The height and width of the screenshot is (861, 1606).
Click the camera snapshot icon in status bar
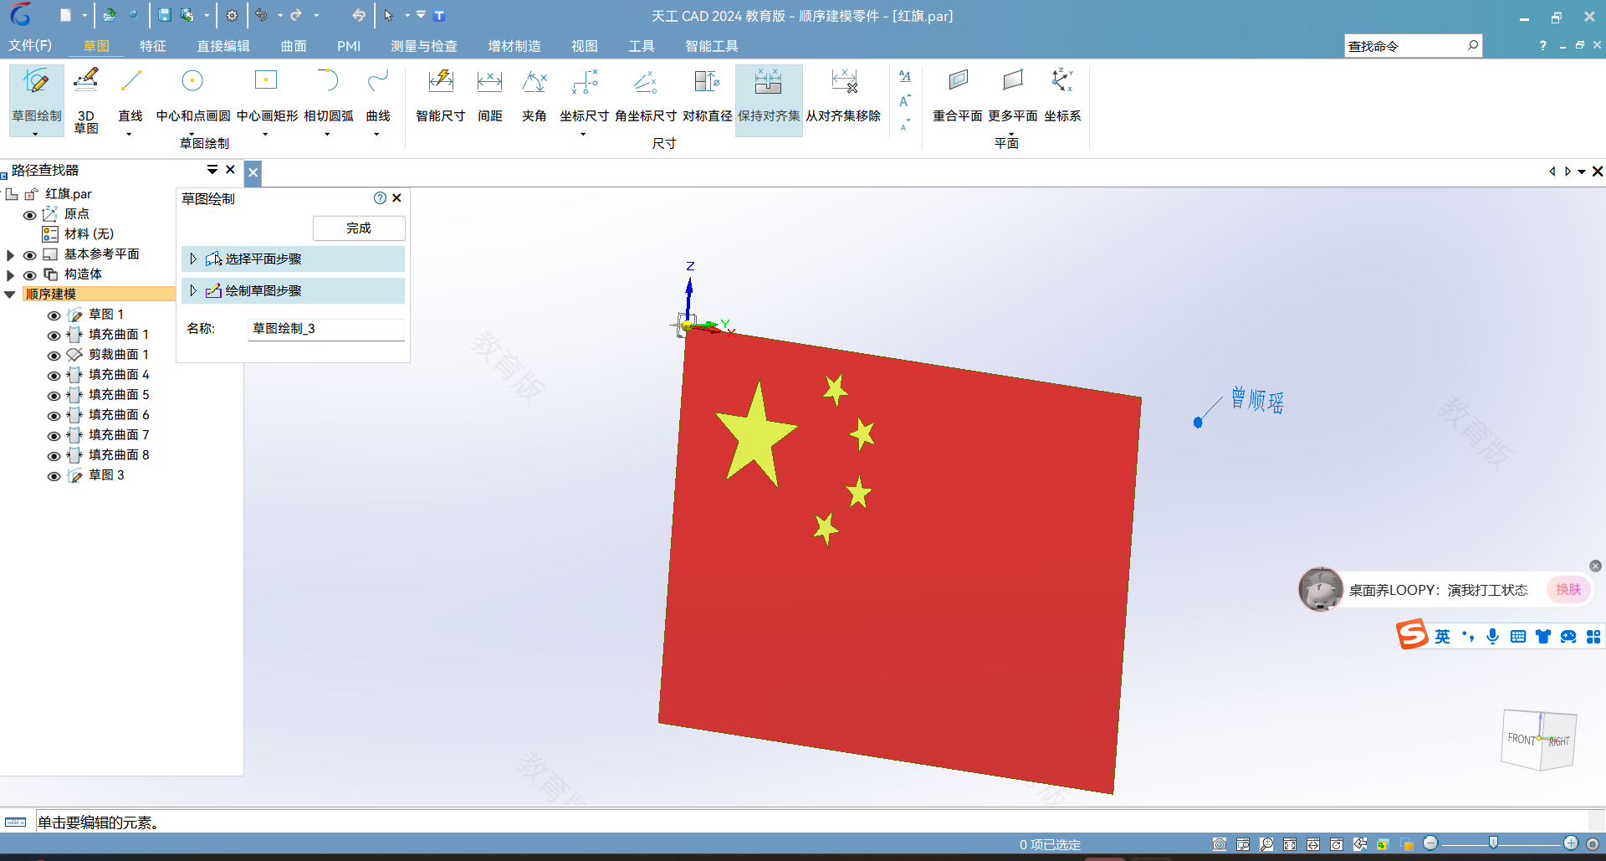tap(1220, 844)
